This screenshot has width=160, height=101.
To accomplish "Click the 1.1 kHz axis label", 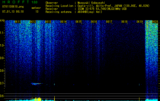I will point(2,33).
